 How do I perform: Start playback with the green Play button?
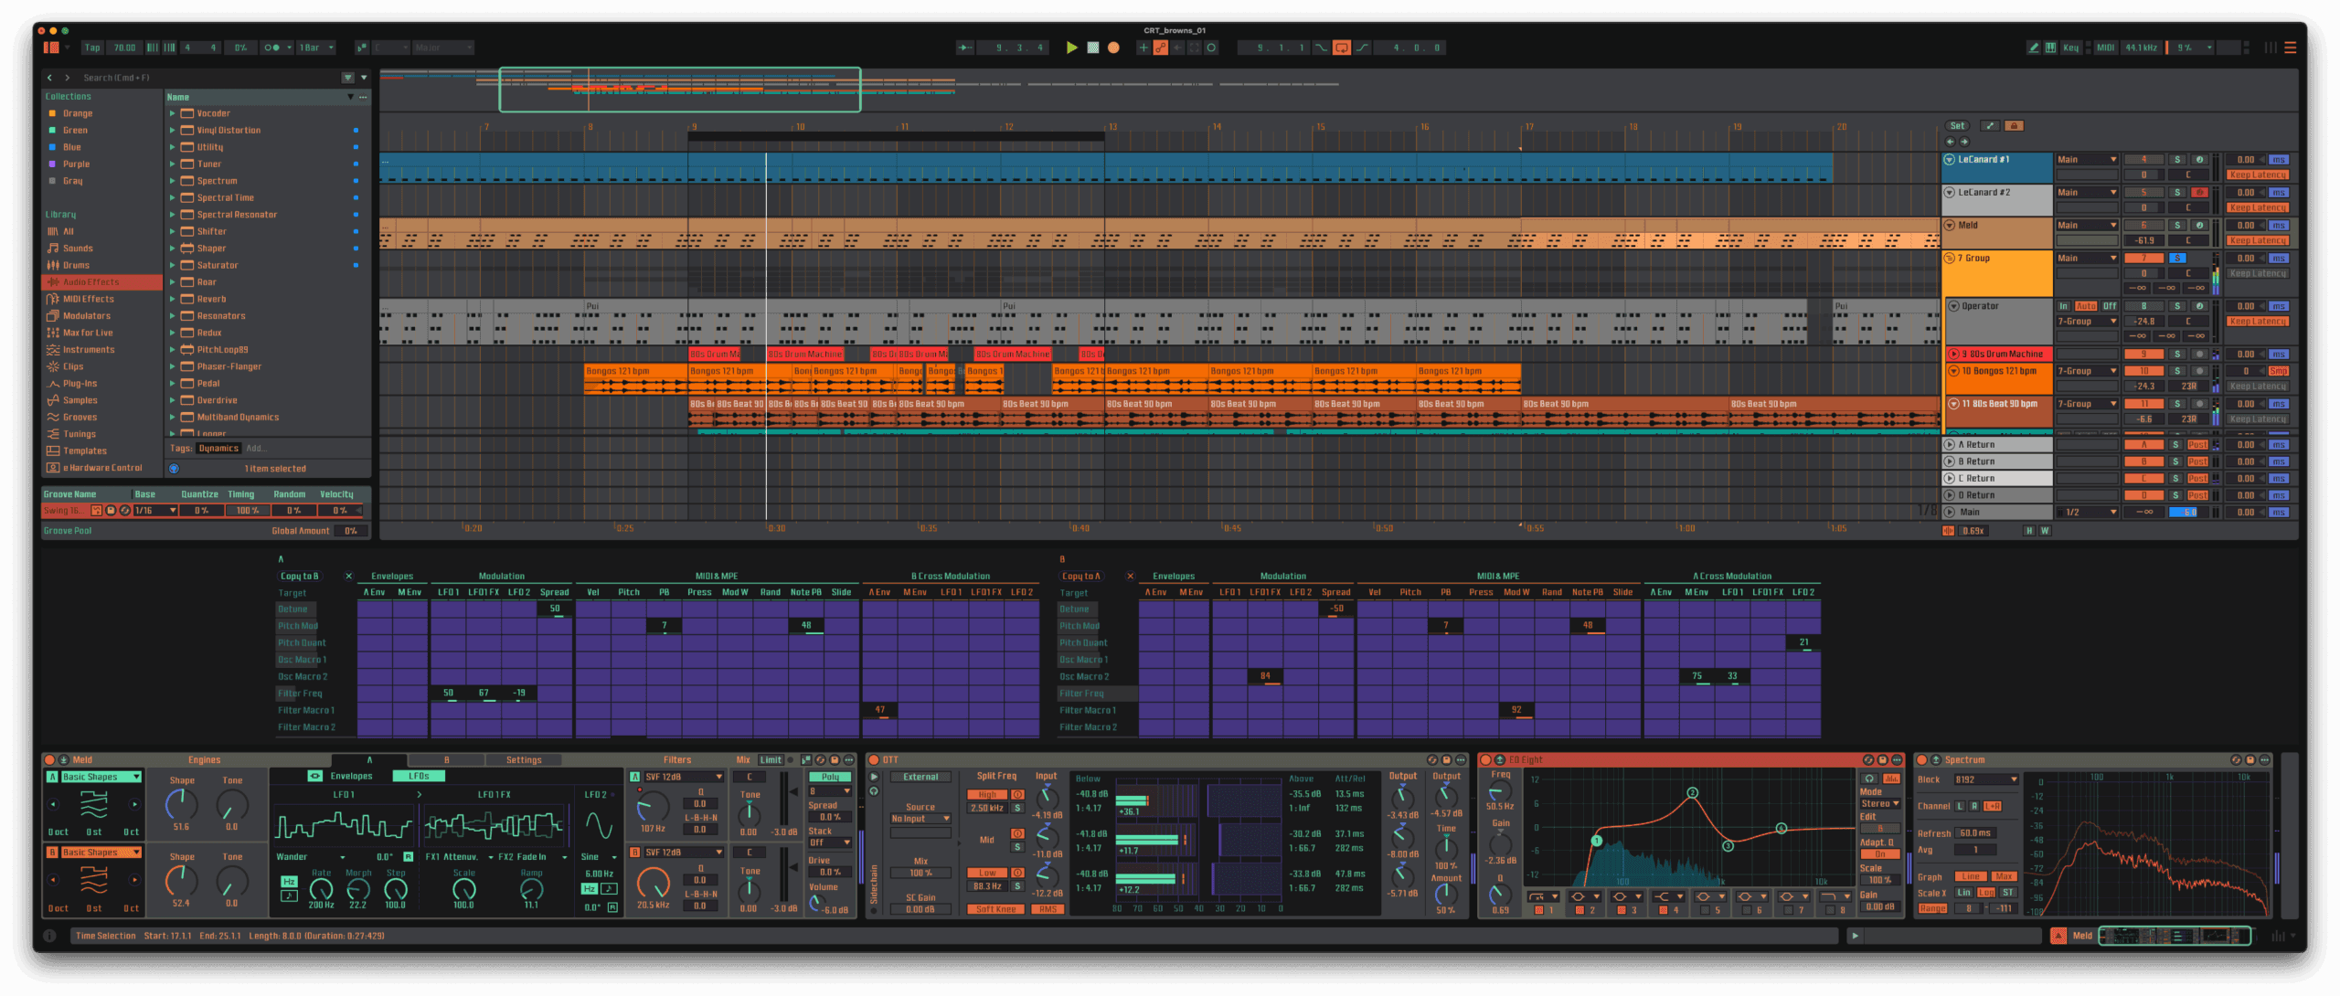(x=1071, y=48)
